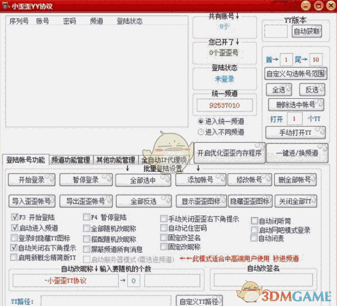Click the 频道 column header

pyautogui.click(x=97, y=21)
